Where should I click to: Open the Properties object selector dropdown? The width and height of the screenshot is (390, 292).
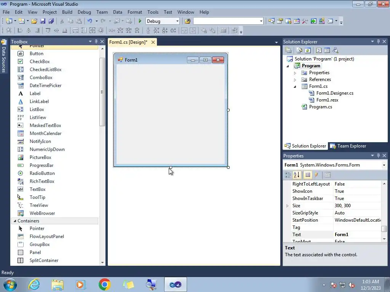384,165
